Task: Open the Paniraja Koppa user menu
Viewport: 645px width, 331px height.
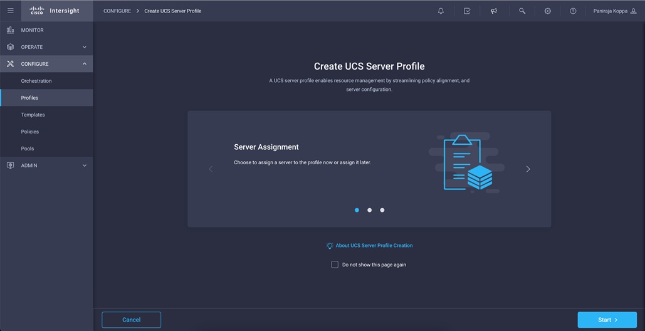Action: pos(615,11)
